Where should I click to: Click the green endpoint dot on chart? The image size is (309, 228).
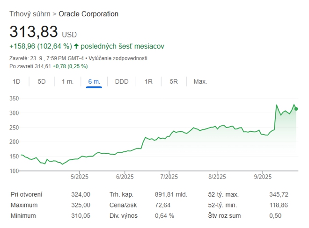(x=296, y=109)
